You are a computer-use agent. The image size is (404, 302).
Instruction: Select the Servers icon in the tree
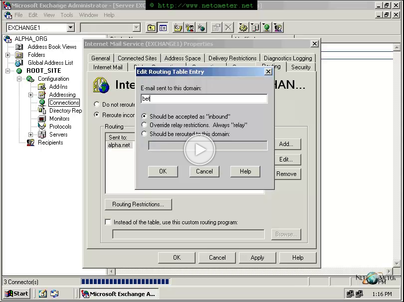42,135
